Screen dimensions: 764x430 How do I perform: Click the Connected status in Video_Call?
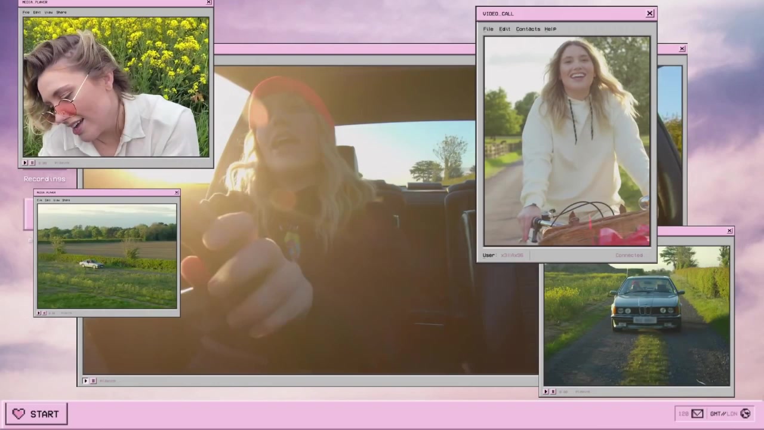[629, 255]
